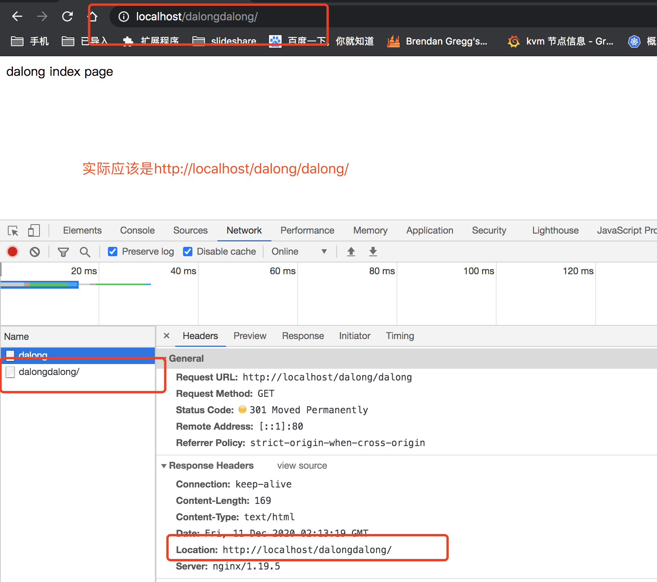Select the dalongdalong/ request row

78,372
